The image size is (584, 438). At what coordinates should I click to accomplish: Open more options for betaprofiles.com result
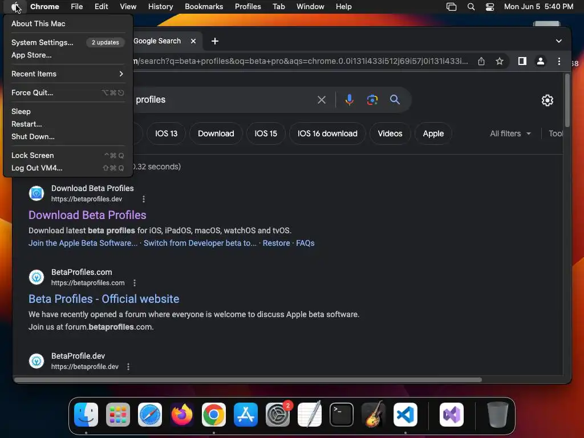coord(135,283)
